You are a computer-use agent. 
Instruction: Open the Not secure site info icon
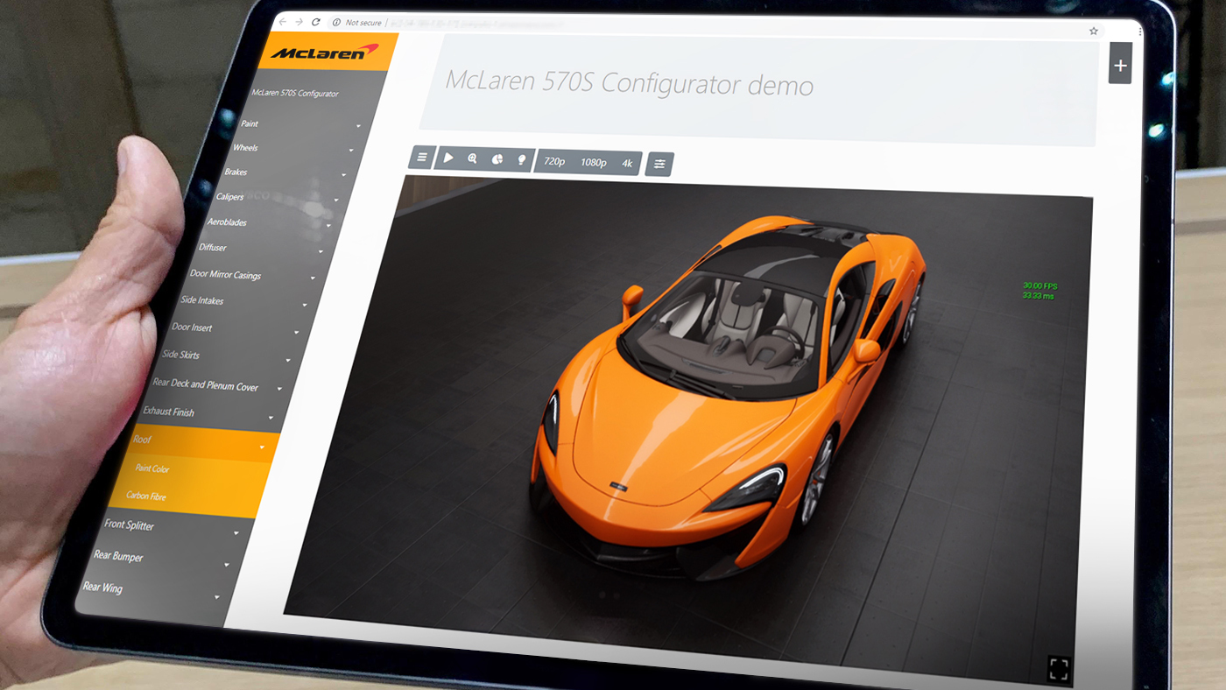[336, 22]
